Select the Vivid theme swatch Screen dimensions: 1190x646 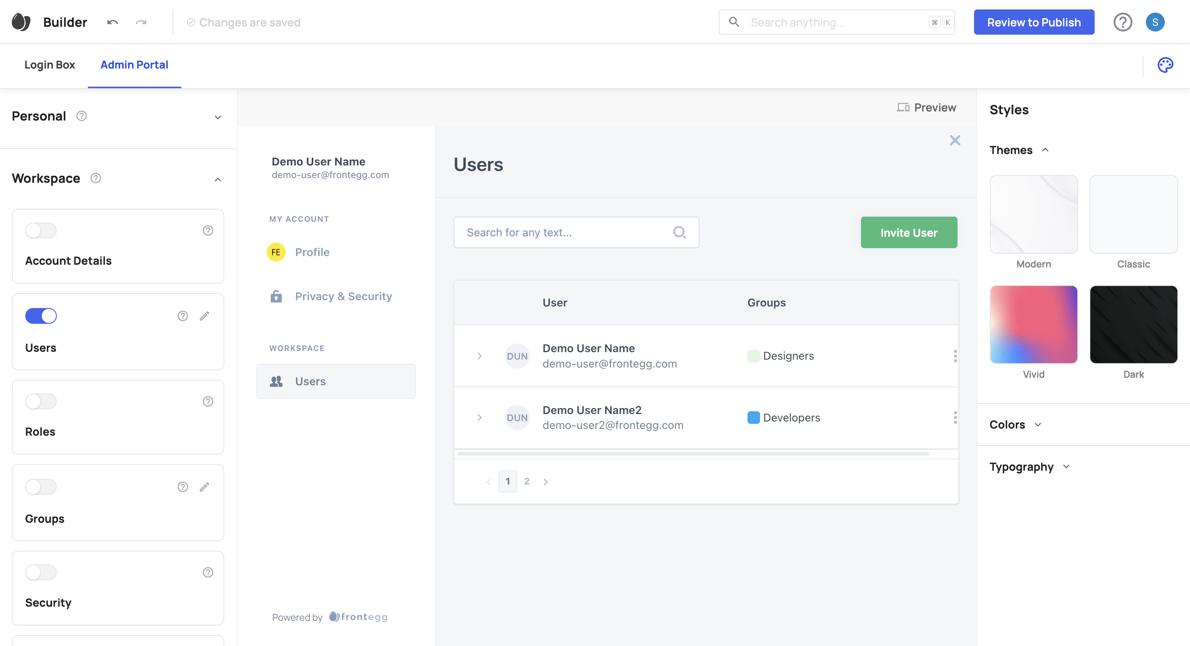pos(1033,325)
